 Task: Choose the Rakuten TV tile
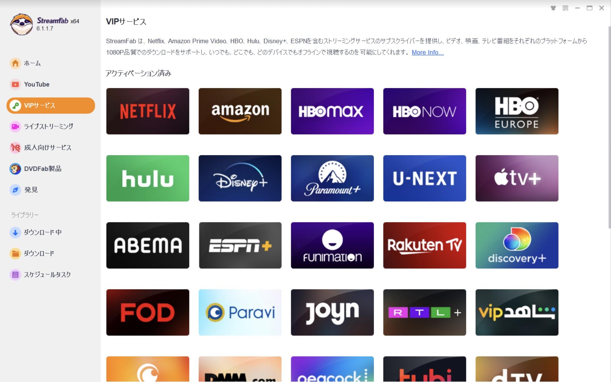425,245
